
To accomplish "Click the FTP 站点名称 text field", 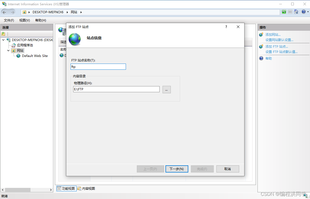I will click(98, 67).
